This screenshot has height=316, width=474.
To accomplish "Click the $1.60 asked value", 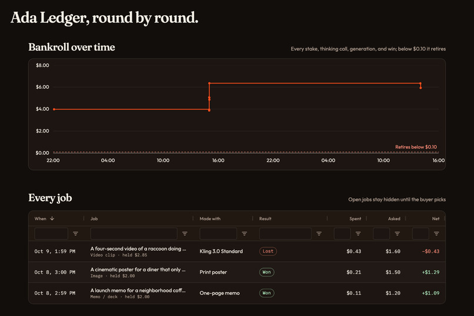I will [x=393, y=251].
